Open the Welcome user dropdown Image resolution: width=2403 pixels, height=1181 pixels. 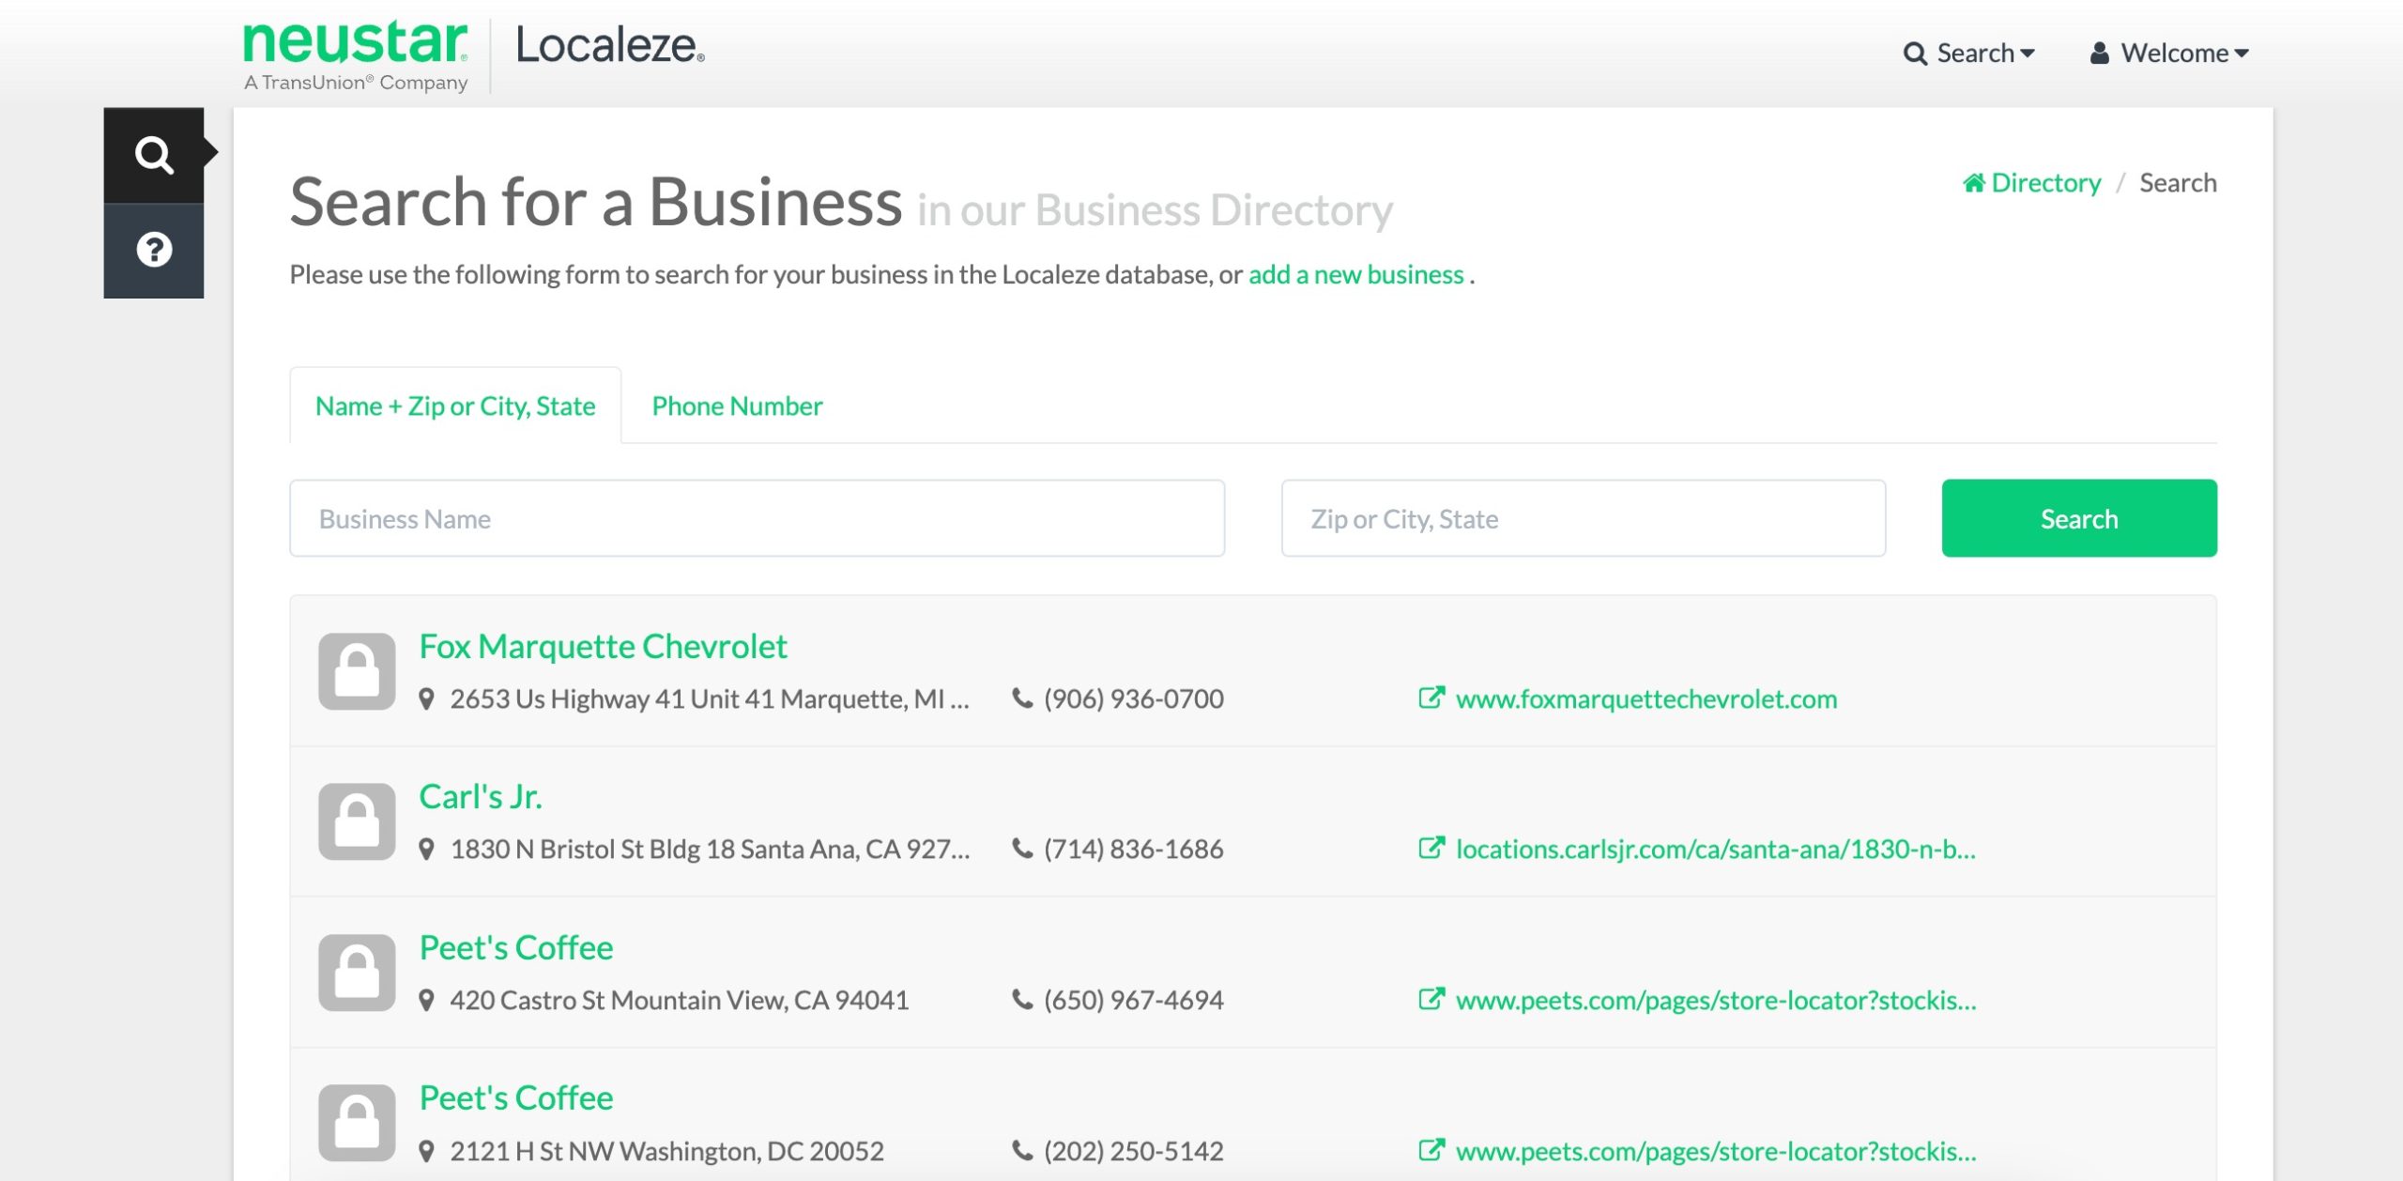(2168, 53)
